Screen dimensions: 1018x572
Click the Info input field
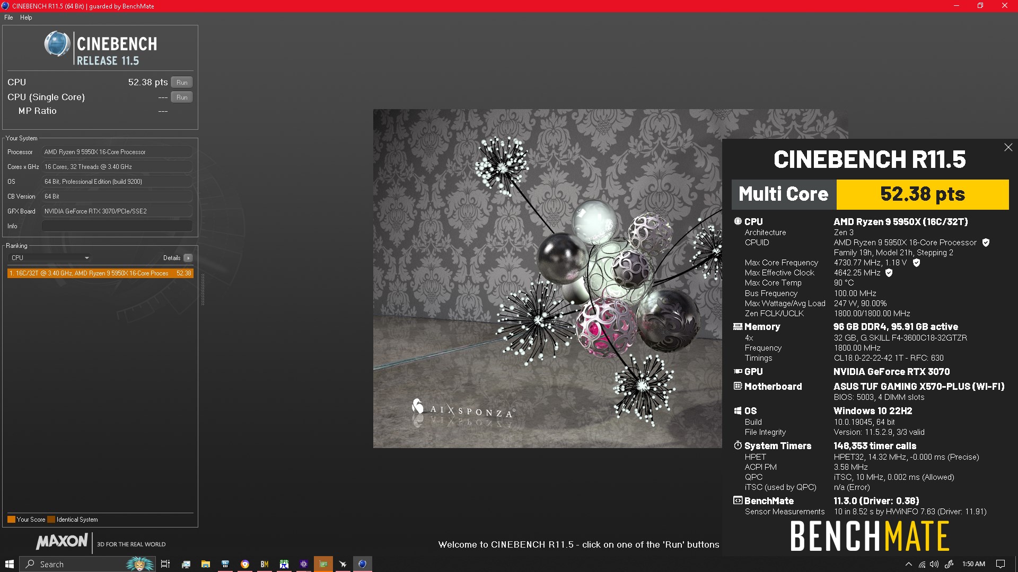coord(117,226)
